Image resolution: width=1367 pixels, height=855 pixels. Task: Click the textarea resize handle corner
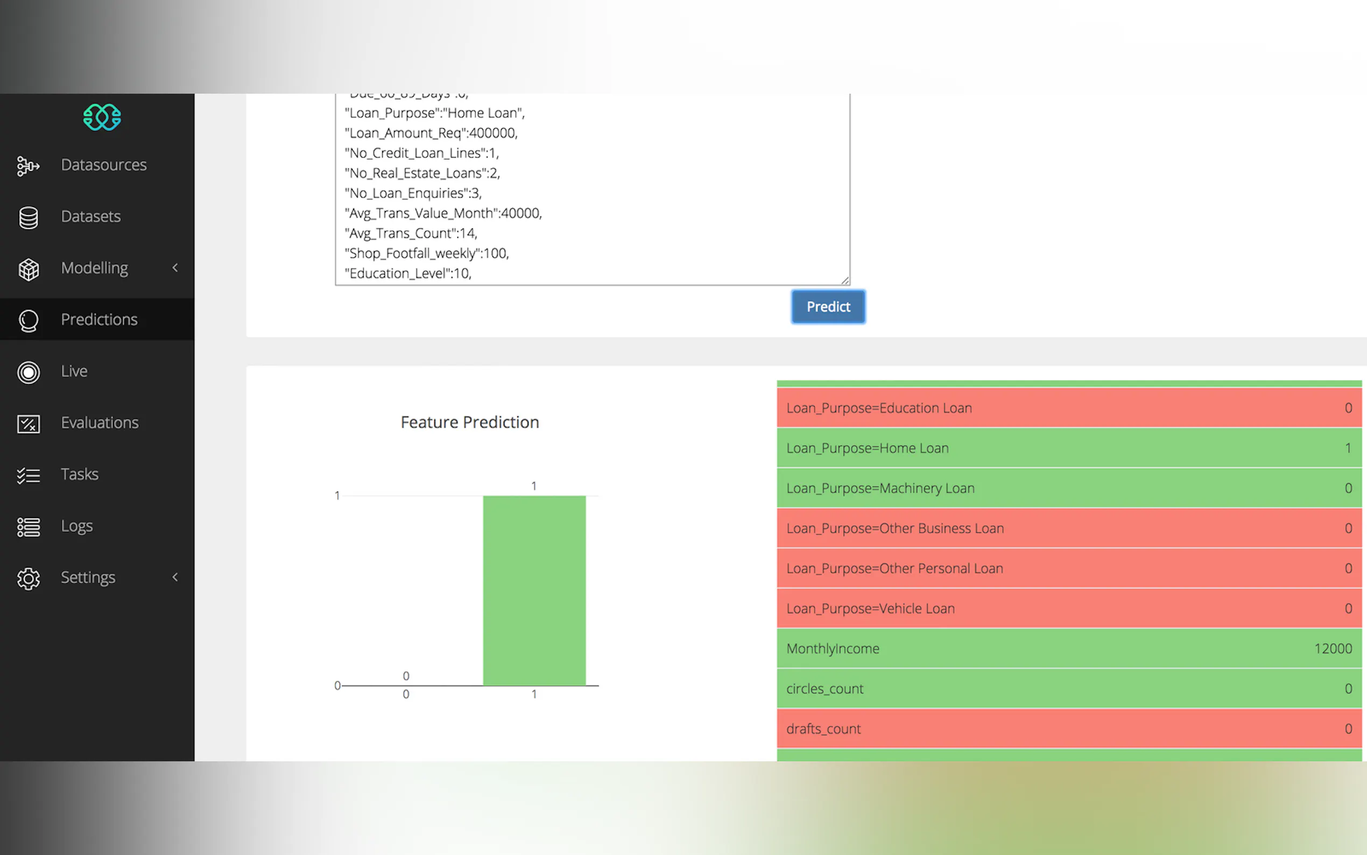[845, 281]
